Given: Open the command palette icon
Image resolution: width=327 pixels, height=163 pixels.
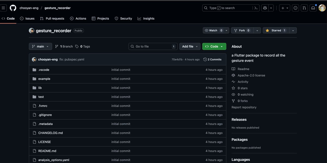Looking at the screenshot, I should [256, 8].
